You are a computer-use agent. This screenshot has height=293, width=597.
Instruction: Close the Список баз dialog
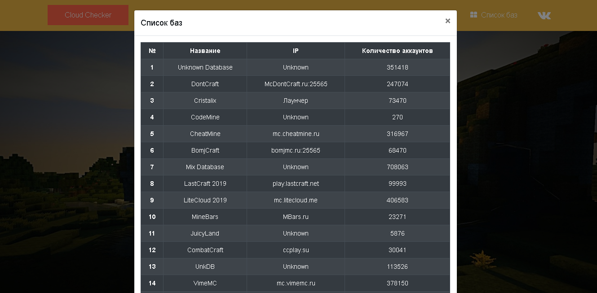[447, 21]
